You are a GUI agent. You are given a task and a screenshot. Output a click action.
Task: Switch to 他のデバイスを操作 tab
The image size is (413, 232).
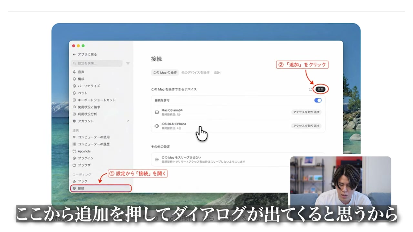pos(195,72)
